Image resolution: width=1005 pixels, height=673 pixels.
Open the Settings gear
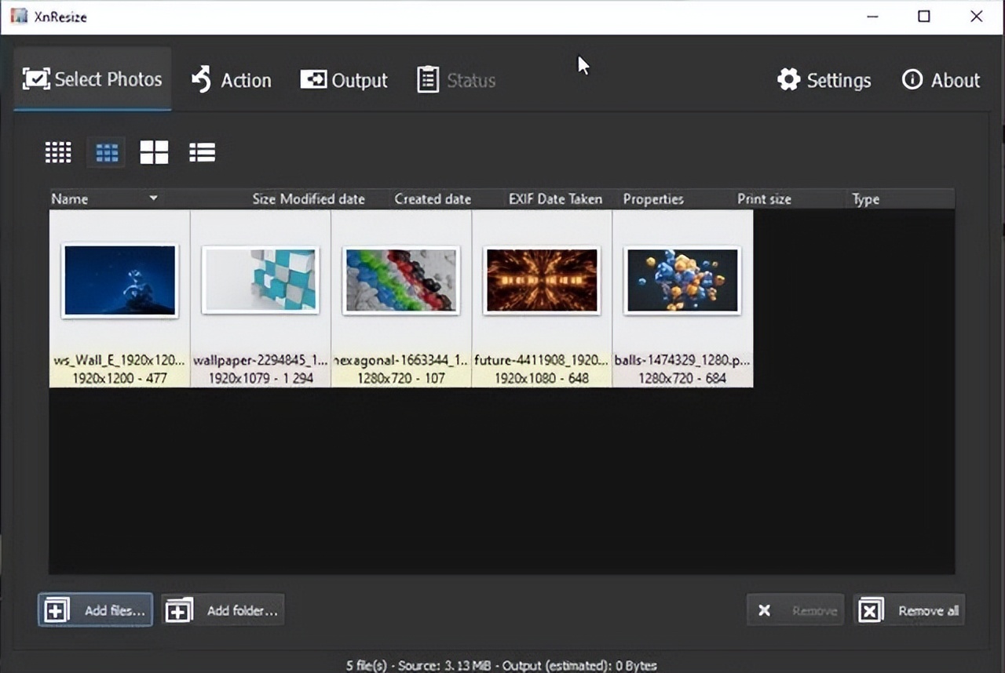(824, 80)
